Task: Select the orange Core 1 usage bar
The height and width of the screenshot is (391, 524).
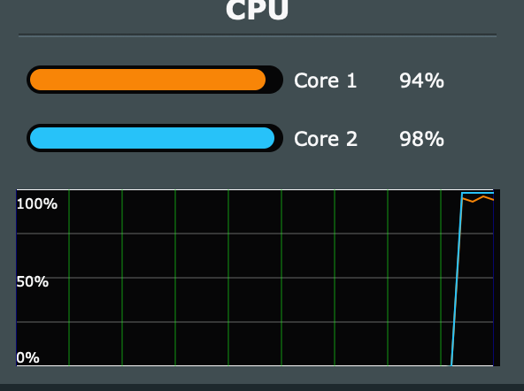Action: (148, 80)
